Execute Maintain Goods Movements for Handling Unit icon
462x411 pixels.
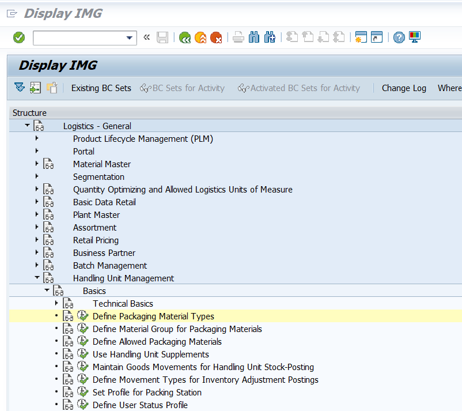pos(83,367)
